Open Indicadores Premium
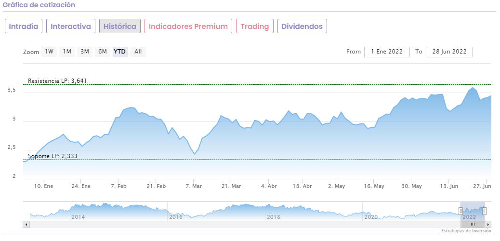500x241 pixels. (x=188, y=27)
